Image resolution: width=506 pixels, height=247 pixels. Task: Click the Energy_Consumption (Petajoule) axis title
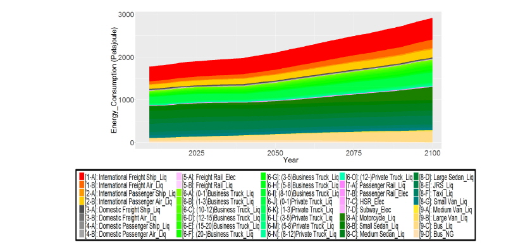tap(114, 80)
